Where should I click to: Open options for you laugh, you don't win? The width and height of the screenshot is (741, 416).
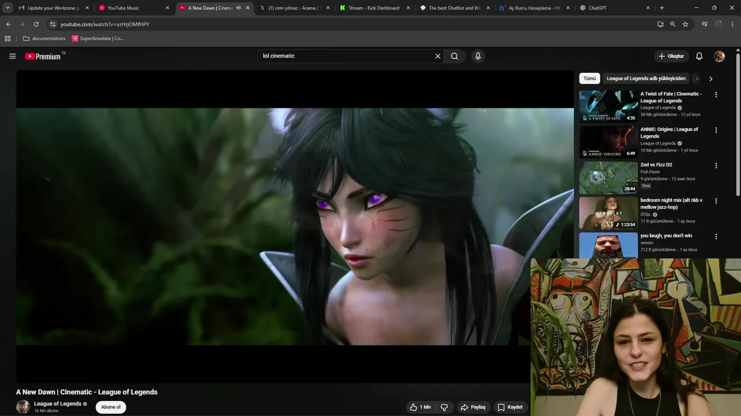coord(716,236)
